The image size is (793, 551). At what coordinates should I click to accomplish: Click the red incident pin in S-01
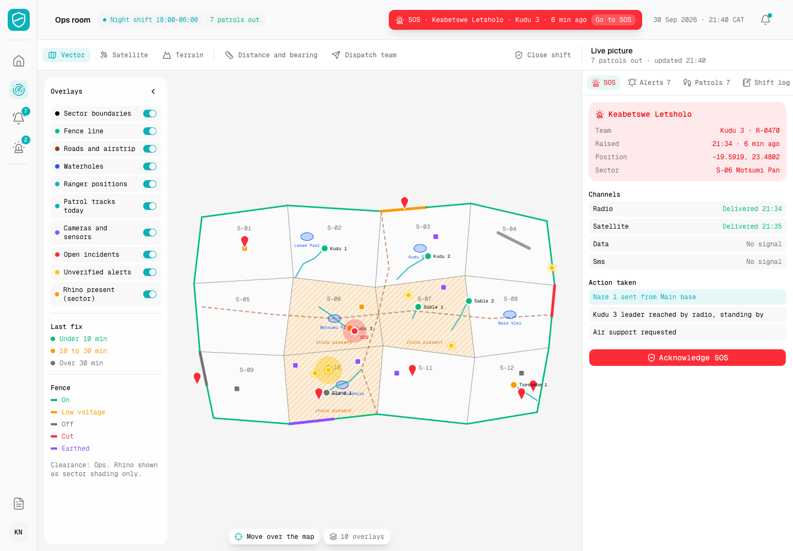245,241
